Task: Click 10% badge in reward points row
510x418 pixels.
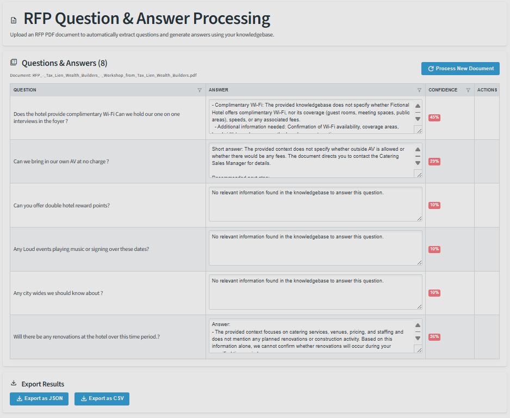Action: [x=434, y=205]
